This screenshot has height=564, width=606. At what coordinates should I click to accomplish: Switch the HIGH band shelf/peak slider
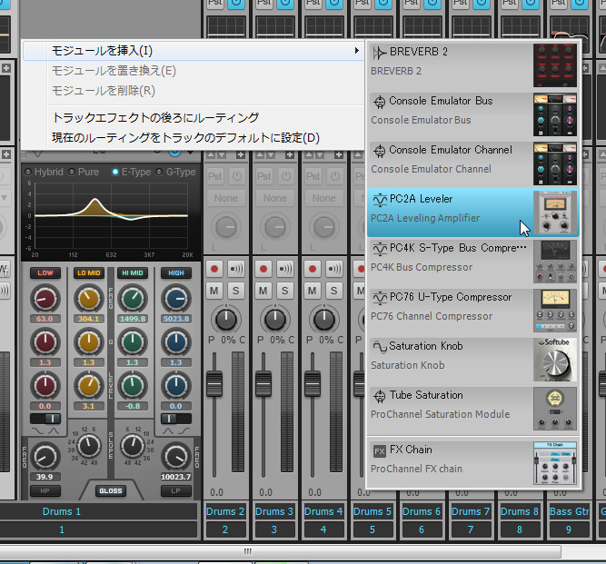tap(176, 419)
